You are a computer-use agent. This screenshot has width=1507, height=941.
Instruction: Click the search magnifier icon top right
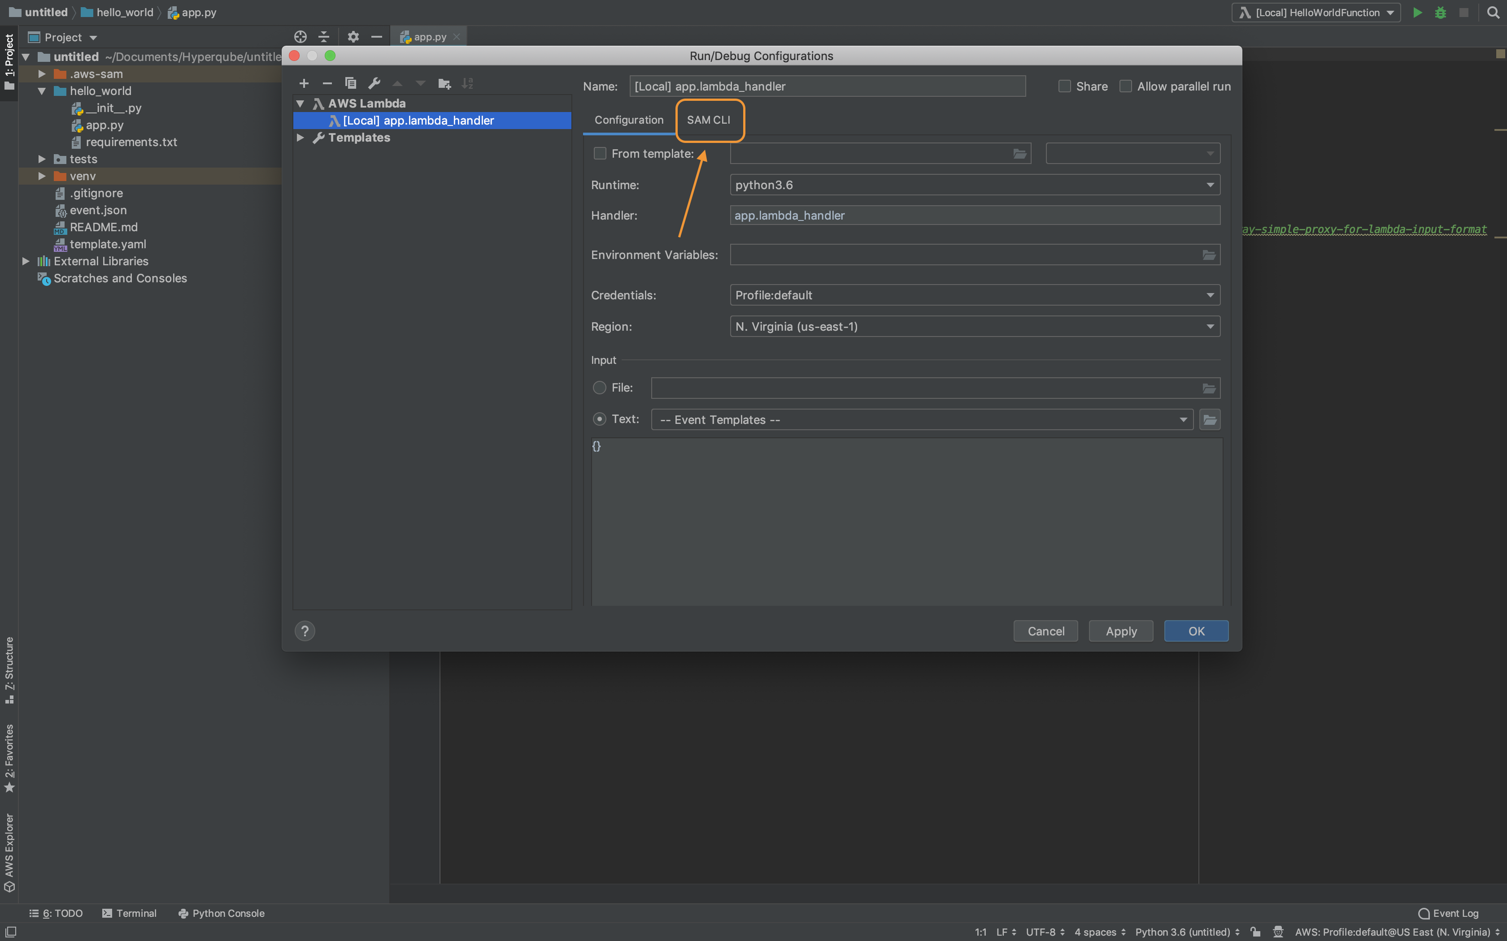click(1493, 13)
